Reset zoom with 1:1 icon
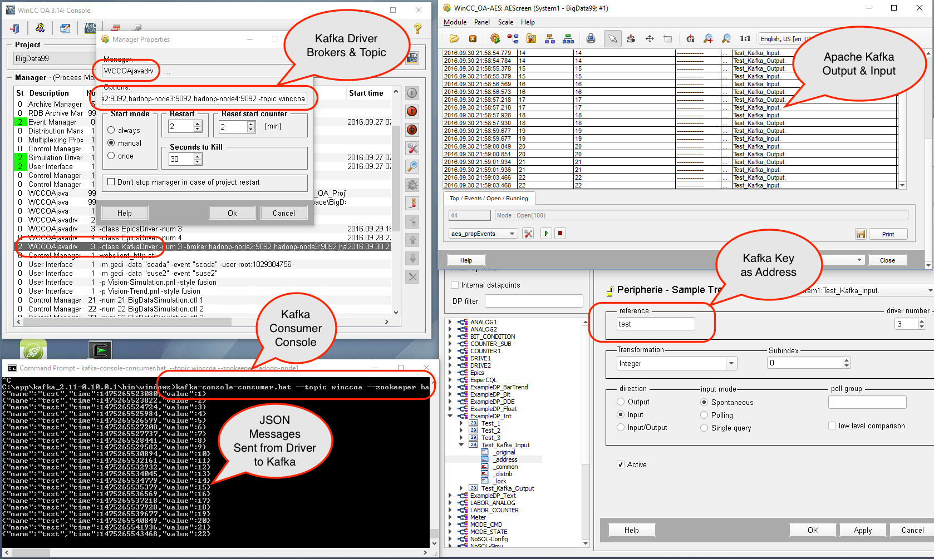Image resolution: width=934 pixels, height=559 pixels. [745, 38]
